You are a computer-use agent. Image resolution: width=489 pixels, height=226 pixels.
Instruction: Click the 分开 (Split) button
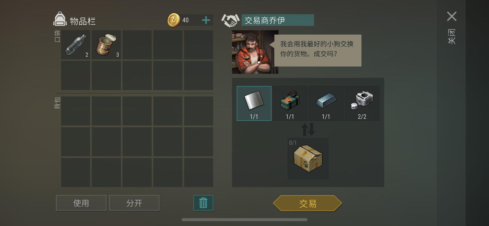click(134, 203)
